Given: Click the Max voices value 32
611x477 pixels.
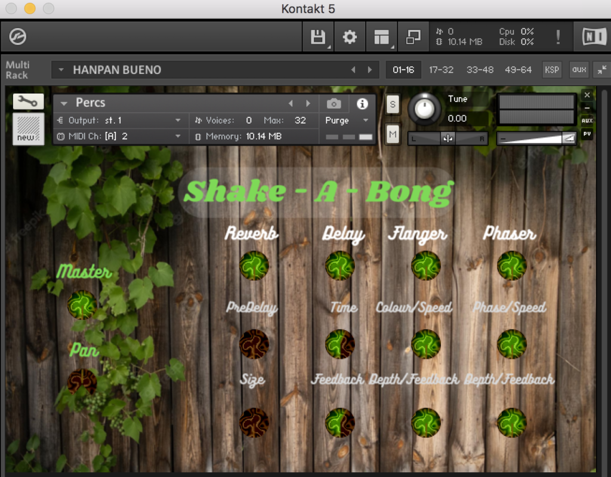Looking at the screenshot, I should 300,120.
